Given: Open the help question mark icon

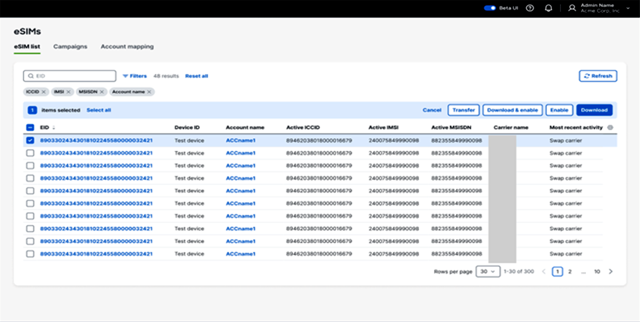Looking at the screenshot, I should (x=530, y=8).
